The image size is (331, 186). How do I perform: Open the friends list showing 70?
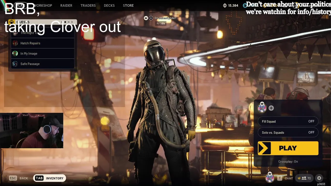(304, 178)
